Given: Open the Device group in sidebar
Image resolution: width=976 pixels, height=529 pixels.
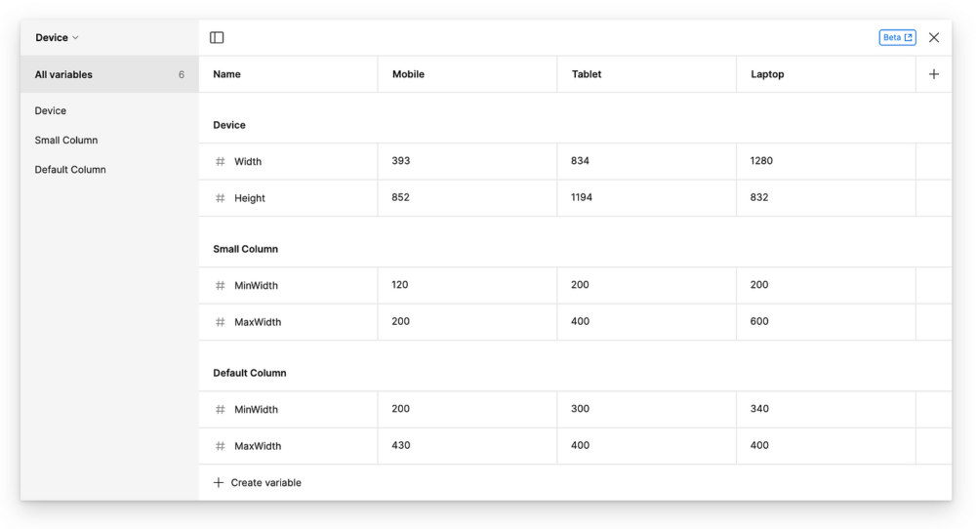Looking at the screenshot, I should (51, 111).
